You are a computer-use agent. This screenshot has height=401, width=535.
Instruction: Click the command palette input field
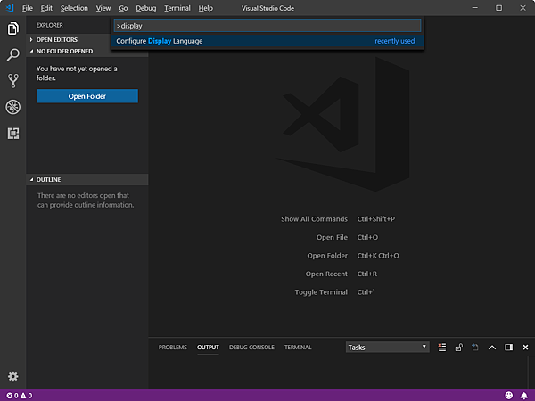(266, 26)
